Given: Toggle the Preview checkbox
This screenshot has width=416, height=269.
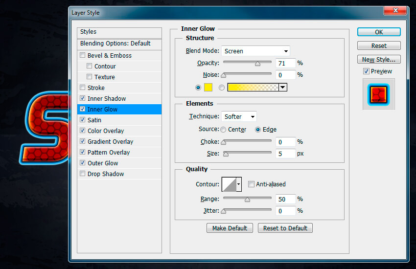Looking at the screenshot, I should click(366, 71).
